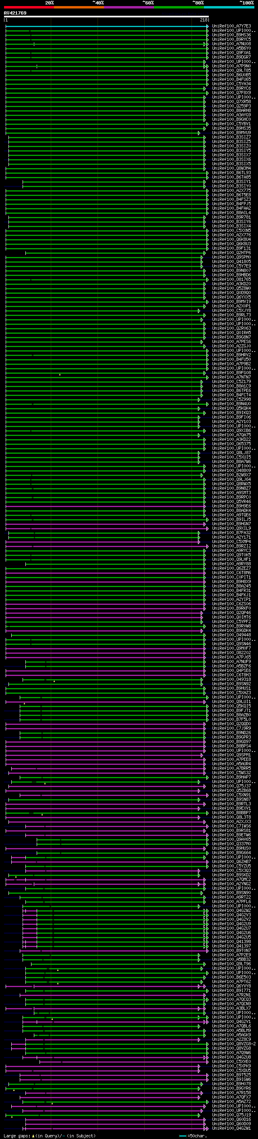Select the UniRef100_Q259P3 label
The height and width of the screenshot is (1139, 258).
tap(231, 106)
